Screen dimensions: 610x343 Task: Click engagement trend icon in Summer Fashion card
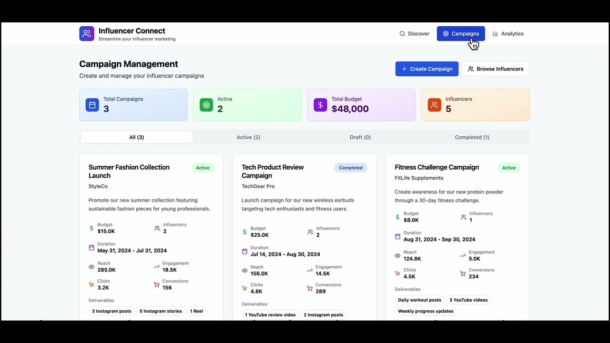pos(157,267)
